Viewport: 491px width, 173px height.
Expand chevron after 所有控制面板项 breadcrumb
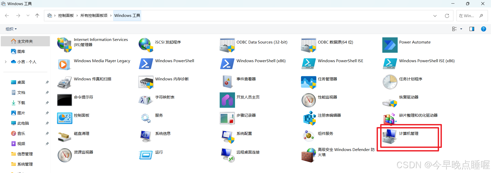[111, 16]
